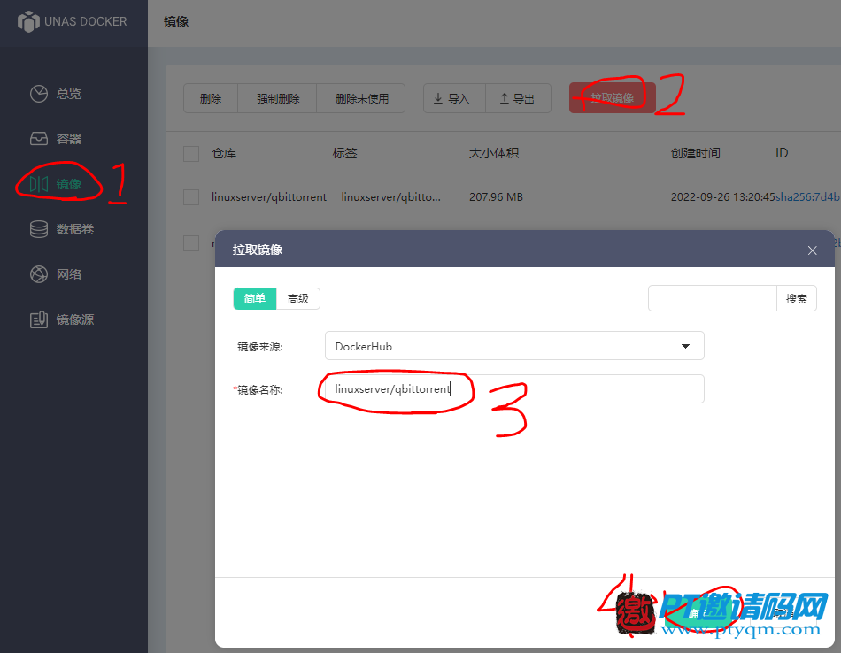
Task: Focus the search input field in dialog
Action: pos(713,298)
